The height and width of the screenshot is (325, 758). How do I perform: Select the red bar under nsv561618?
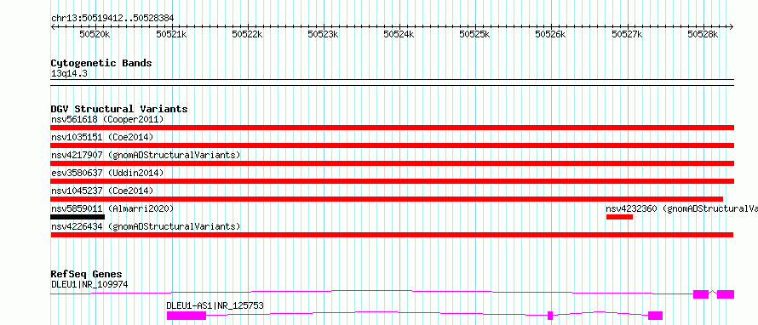click(x=392, y=128)
